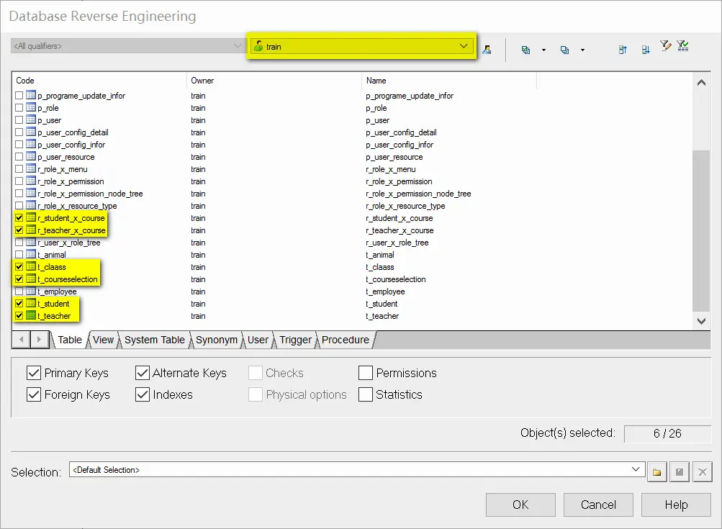Click the Deselect All icon
The width and height of the screenshot is (722, 529).
point(565,50)
